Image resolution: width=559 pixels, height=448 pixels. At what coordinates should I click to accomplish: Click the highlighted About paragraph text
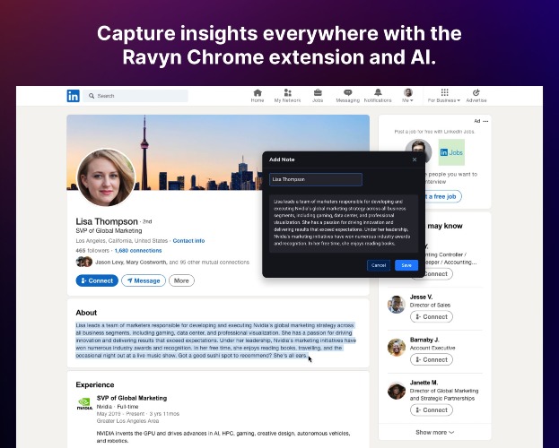tap(215, 340)
